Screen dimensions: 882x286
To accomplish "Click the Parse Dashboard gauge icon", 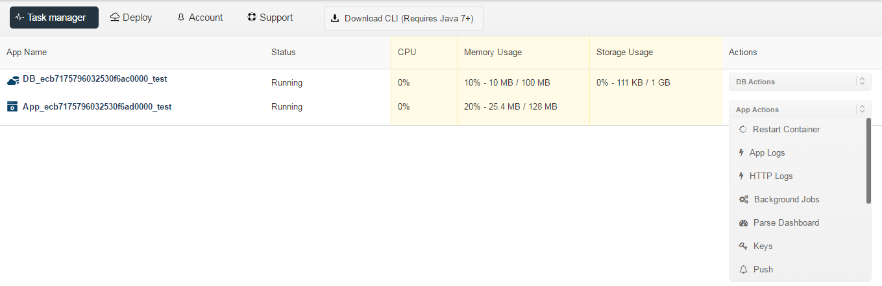I will tap(744, 223).
